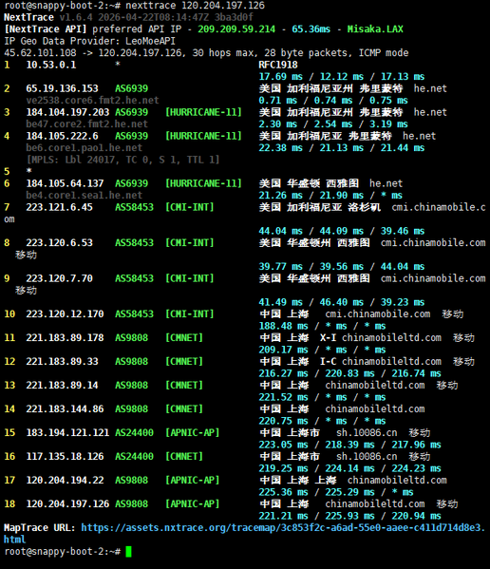Screen dimensions: 490x569
Task: Select hop 3 IP 184.104.197.203
Action: (x=67, y=112)
